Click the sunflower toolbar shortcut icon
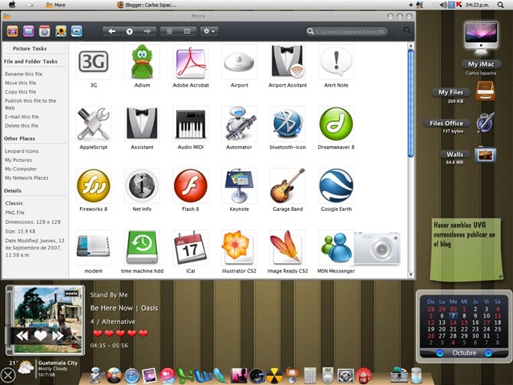The width and height of the screenshot is (513, 385). [x=61, y=31]
